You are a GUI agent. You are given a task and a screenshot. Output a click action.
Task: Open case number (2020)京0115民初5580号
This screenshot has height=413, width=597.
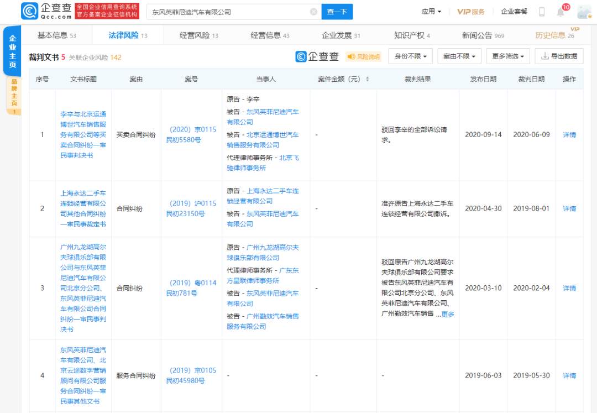[x=191, y=135]
